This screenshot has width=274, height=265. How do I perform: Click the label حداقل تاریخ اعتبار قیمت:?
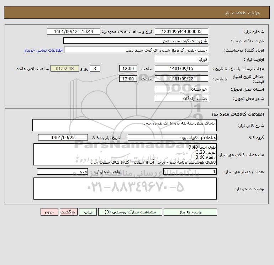coord(248,79)
